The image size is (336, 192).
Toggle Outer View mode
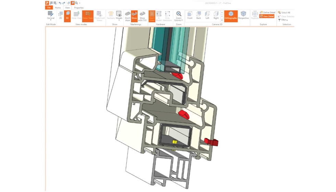(88, 16)
